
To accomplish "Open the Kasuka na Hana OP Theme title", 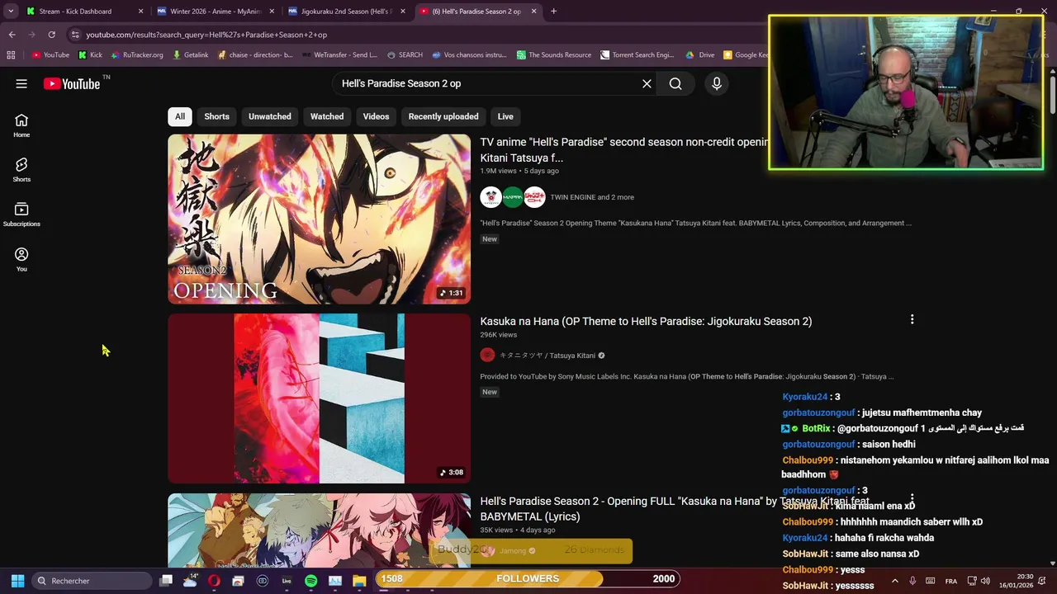I will (x=646, y=321).
